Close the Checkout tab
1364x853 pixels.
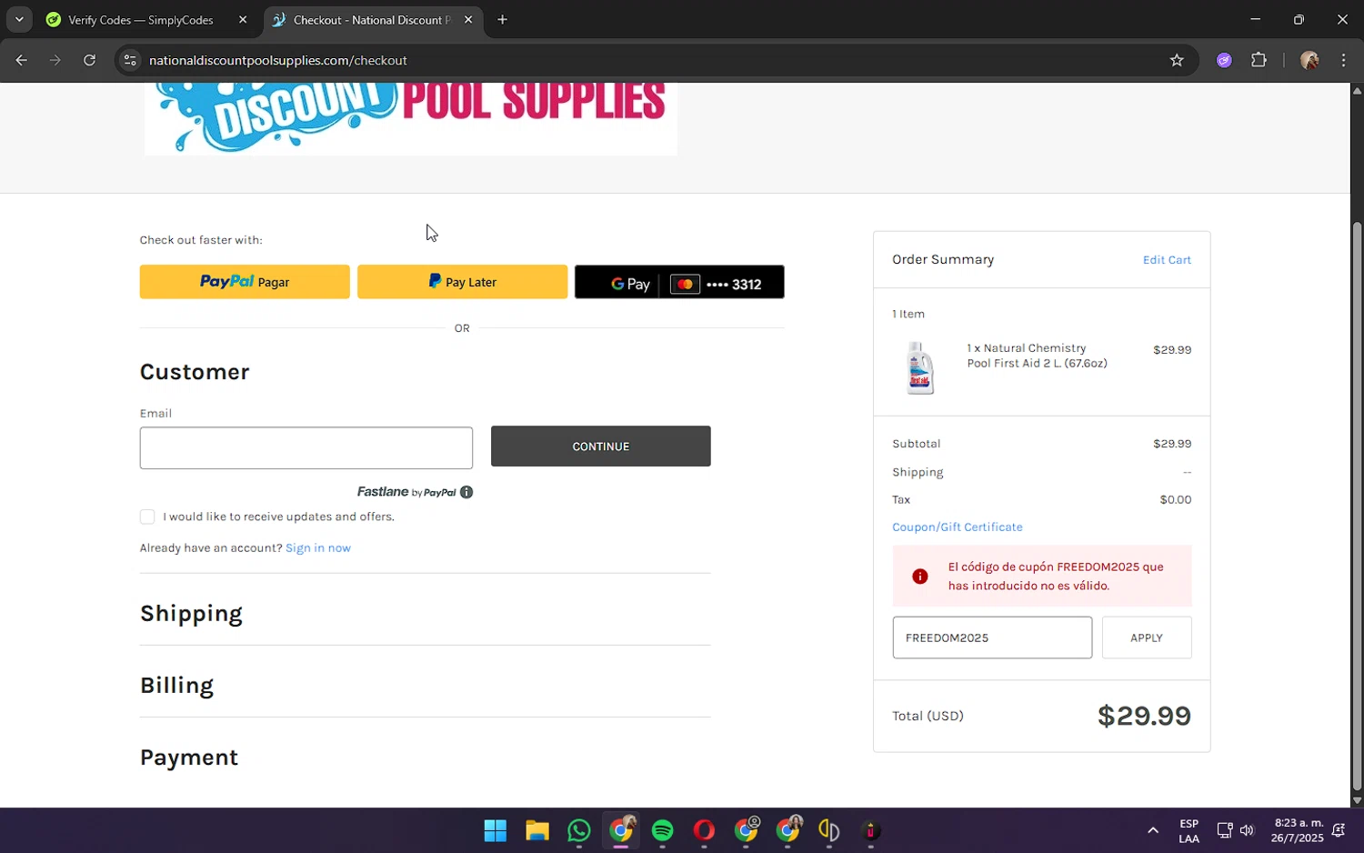[x=468, y=19]
